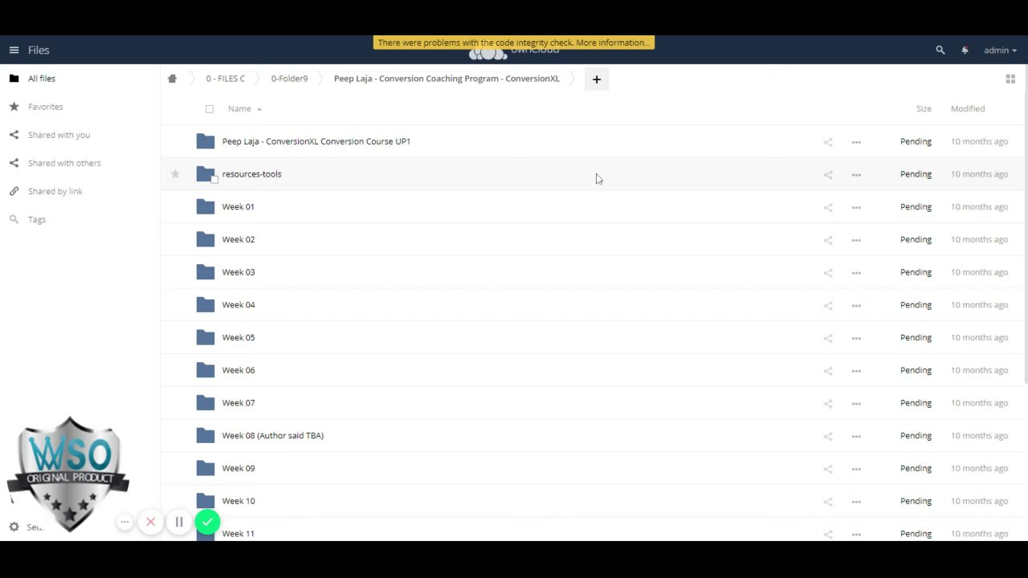
Task: Open resources-tools folder
Action: 251,174
